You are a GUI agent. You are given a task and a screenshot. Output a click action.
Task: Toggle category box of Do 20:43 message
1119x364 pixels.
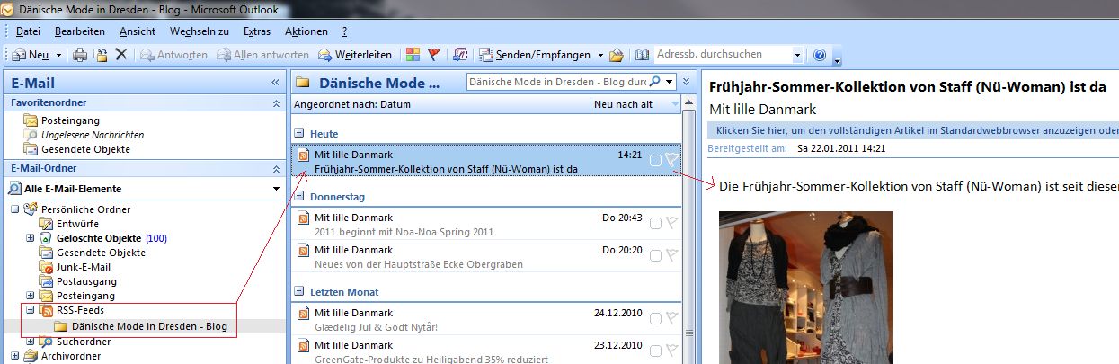tap(655, 224)
